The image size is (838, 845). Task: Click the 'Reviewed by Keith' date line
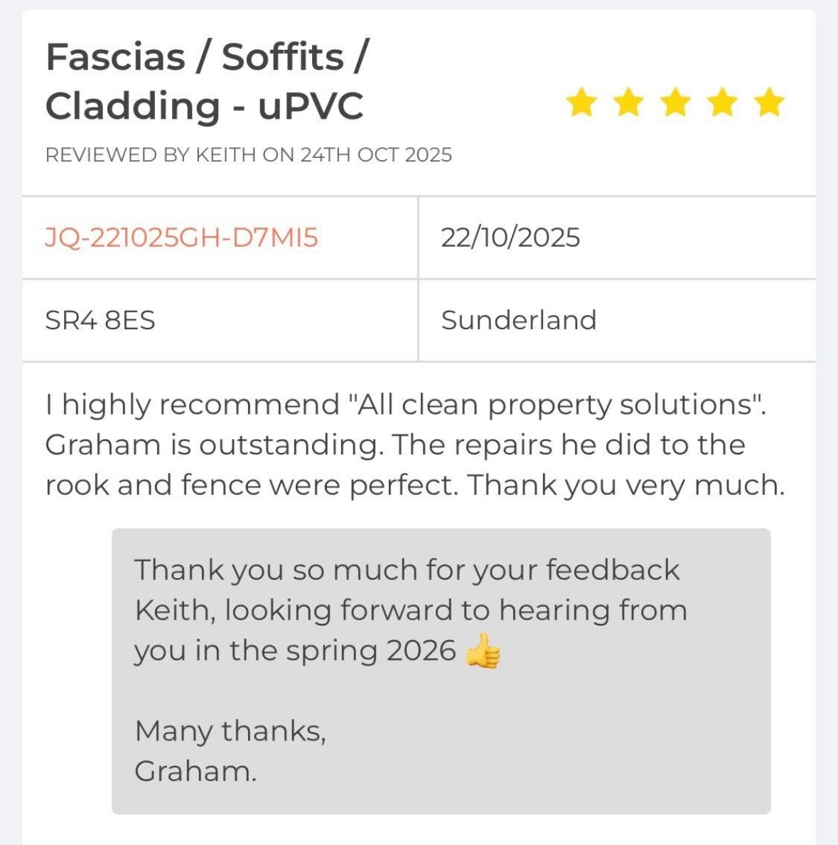click(x=248, y=155)
